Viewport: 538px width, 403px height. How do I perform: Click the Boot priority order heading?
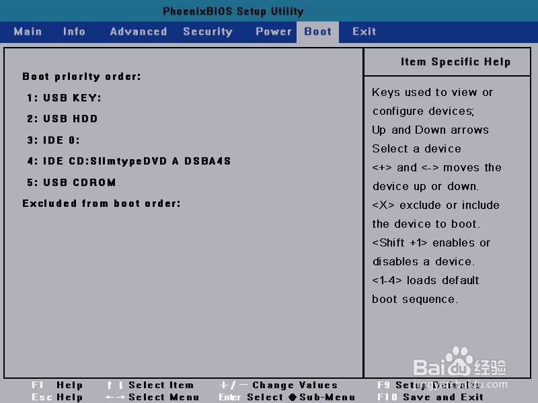pos(81,77)
